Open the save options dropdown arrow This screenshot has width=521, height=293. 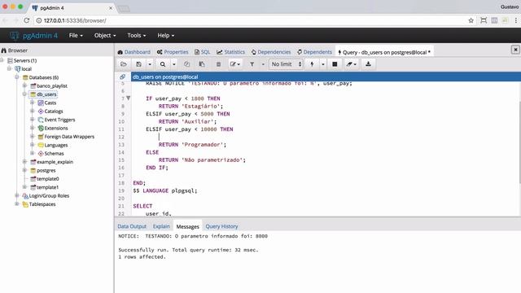click(150, 64)
